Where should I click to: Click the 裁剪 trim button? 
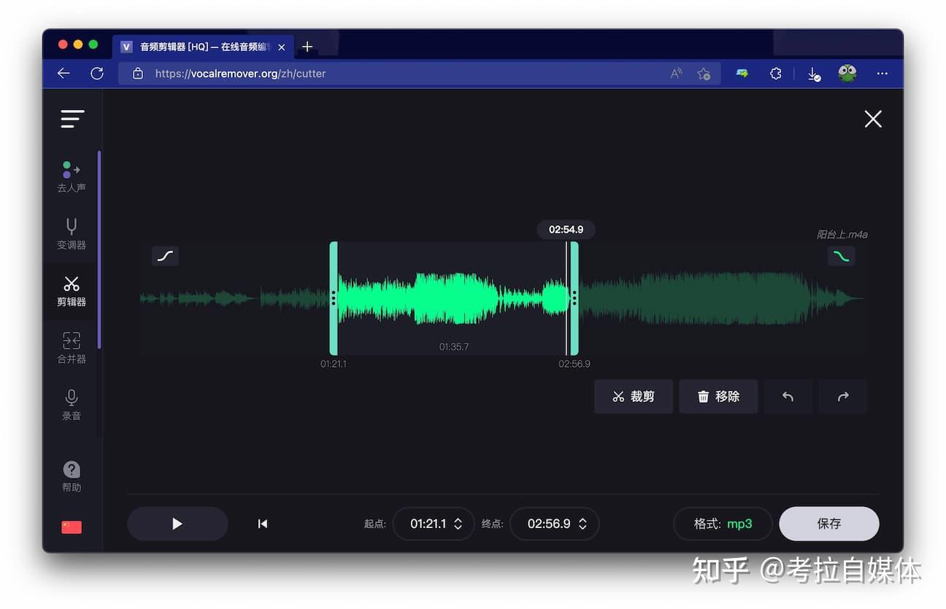click(x=634, y=396)
